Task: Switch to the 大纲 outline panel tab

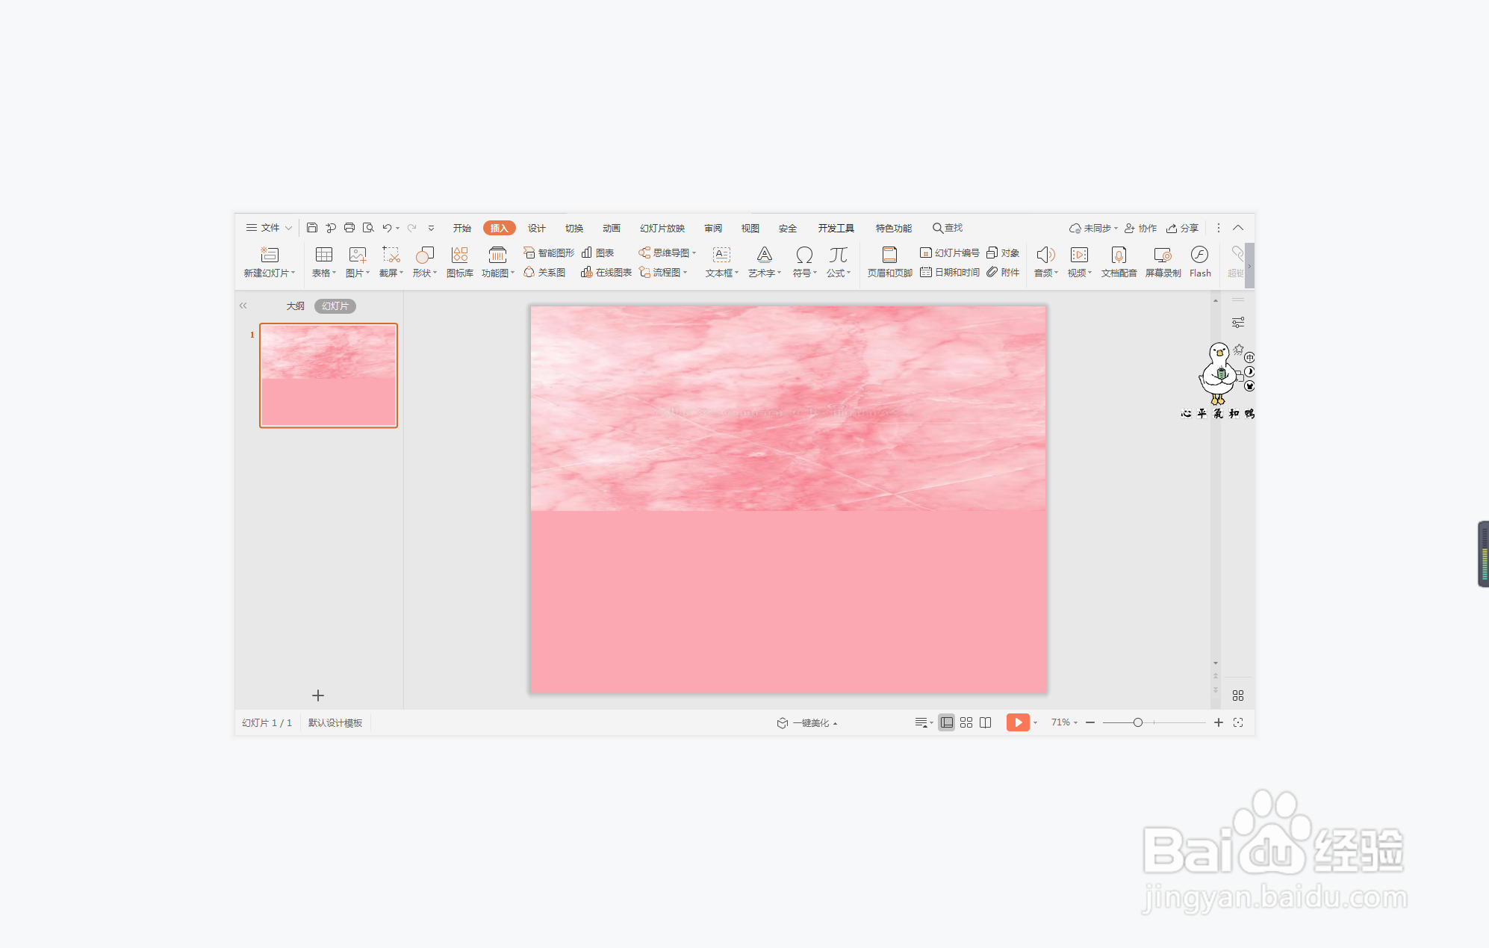Action: click(296, 306)
